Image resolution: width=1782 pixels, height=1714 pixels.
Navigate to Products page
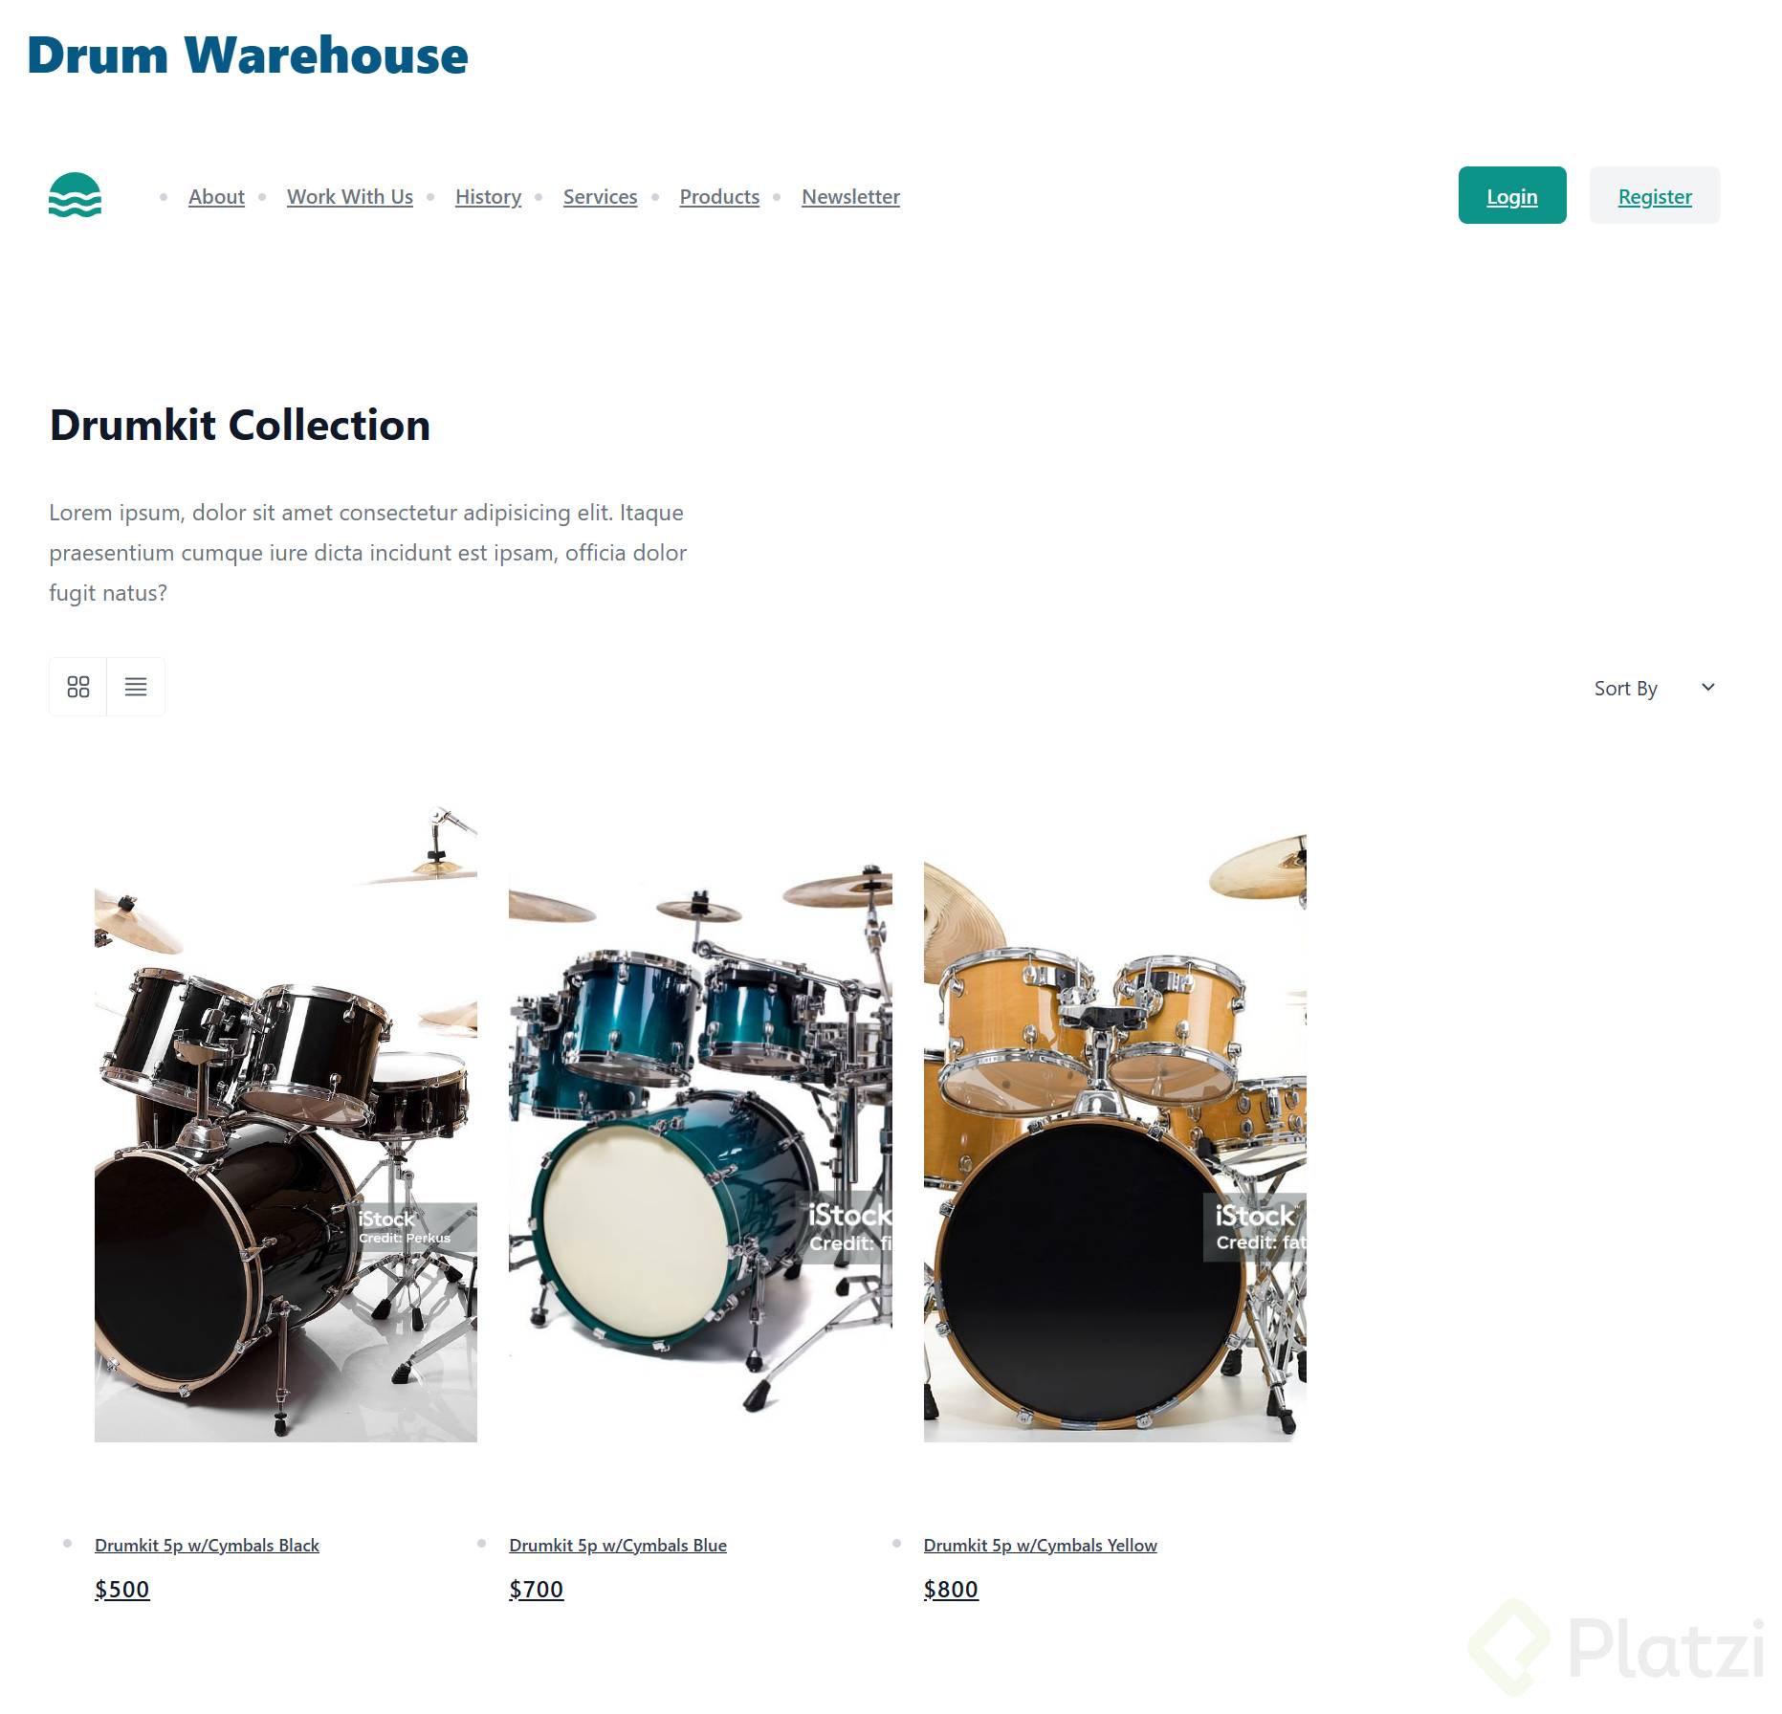click(x=719, y=196)
